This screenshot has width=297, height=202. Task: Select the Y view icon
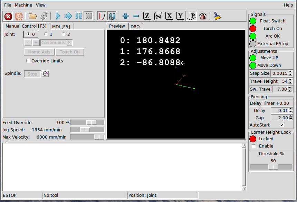tap(180, 16)
